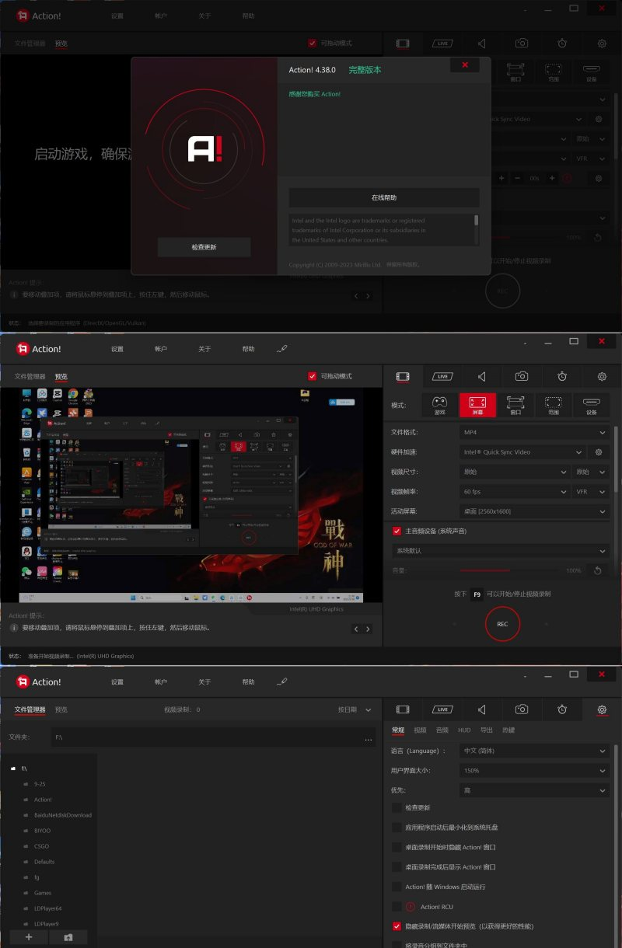Click the three-dots browse icon in F:\ path field
Image resolution: width=622 pixels, height=948 pixels.
point(369,737)
